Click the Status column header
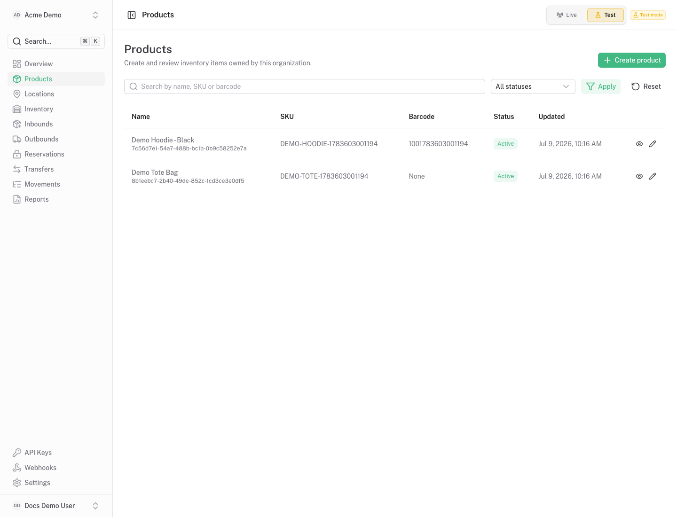 (x=504, y=117)
